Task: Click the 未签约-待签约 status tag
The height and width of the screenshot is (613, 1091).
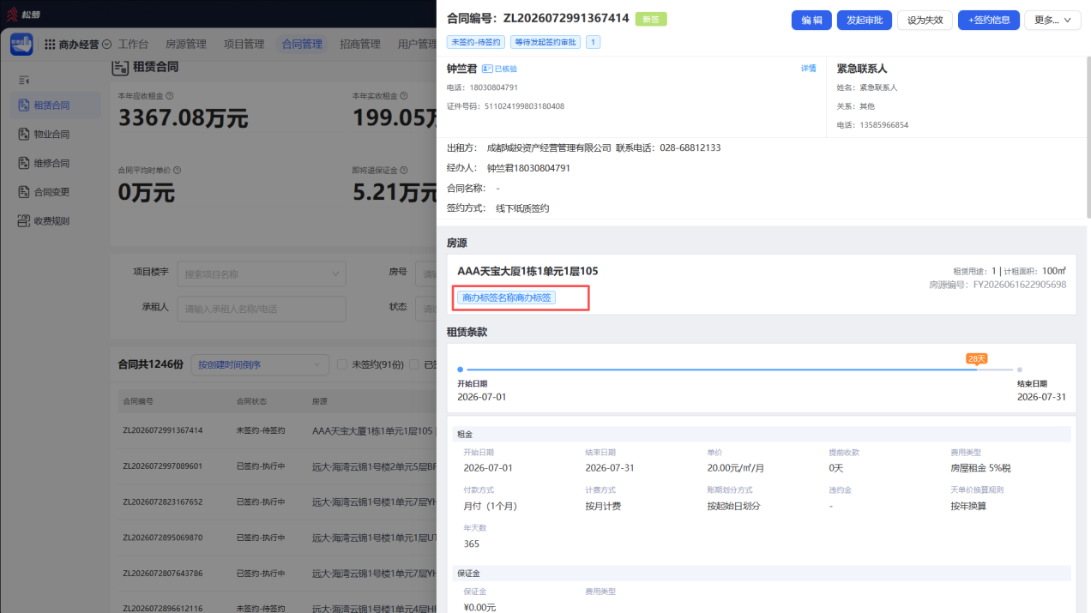Action: tap(476, 42)
